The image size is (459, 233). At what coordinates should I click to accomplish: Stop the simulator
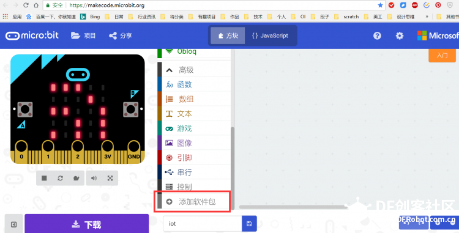coord(44,178)
